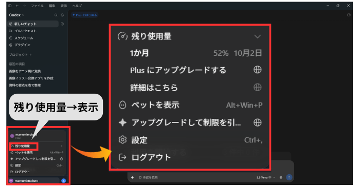The width and height of the screenshot is (359, 187).
Task: Open プルリクエスト in the sidebar
Action: point(23,31)
